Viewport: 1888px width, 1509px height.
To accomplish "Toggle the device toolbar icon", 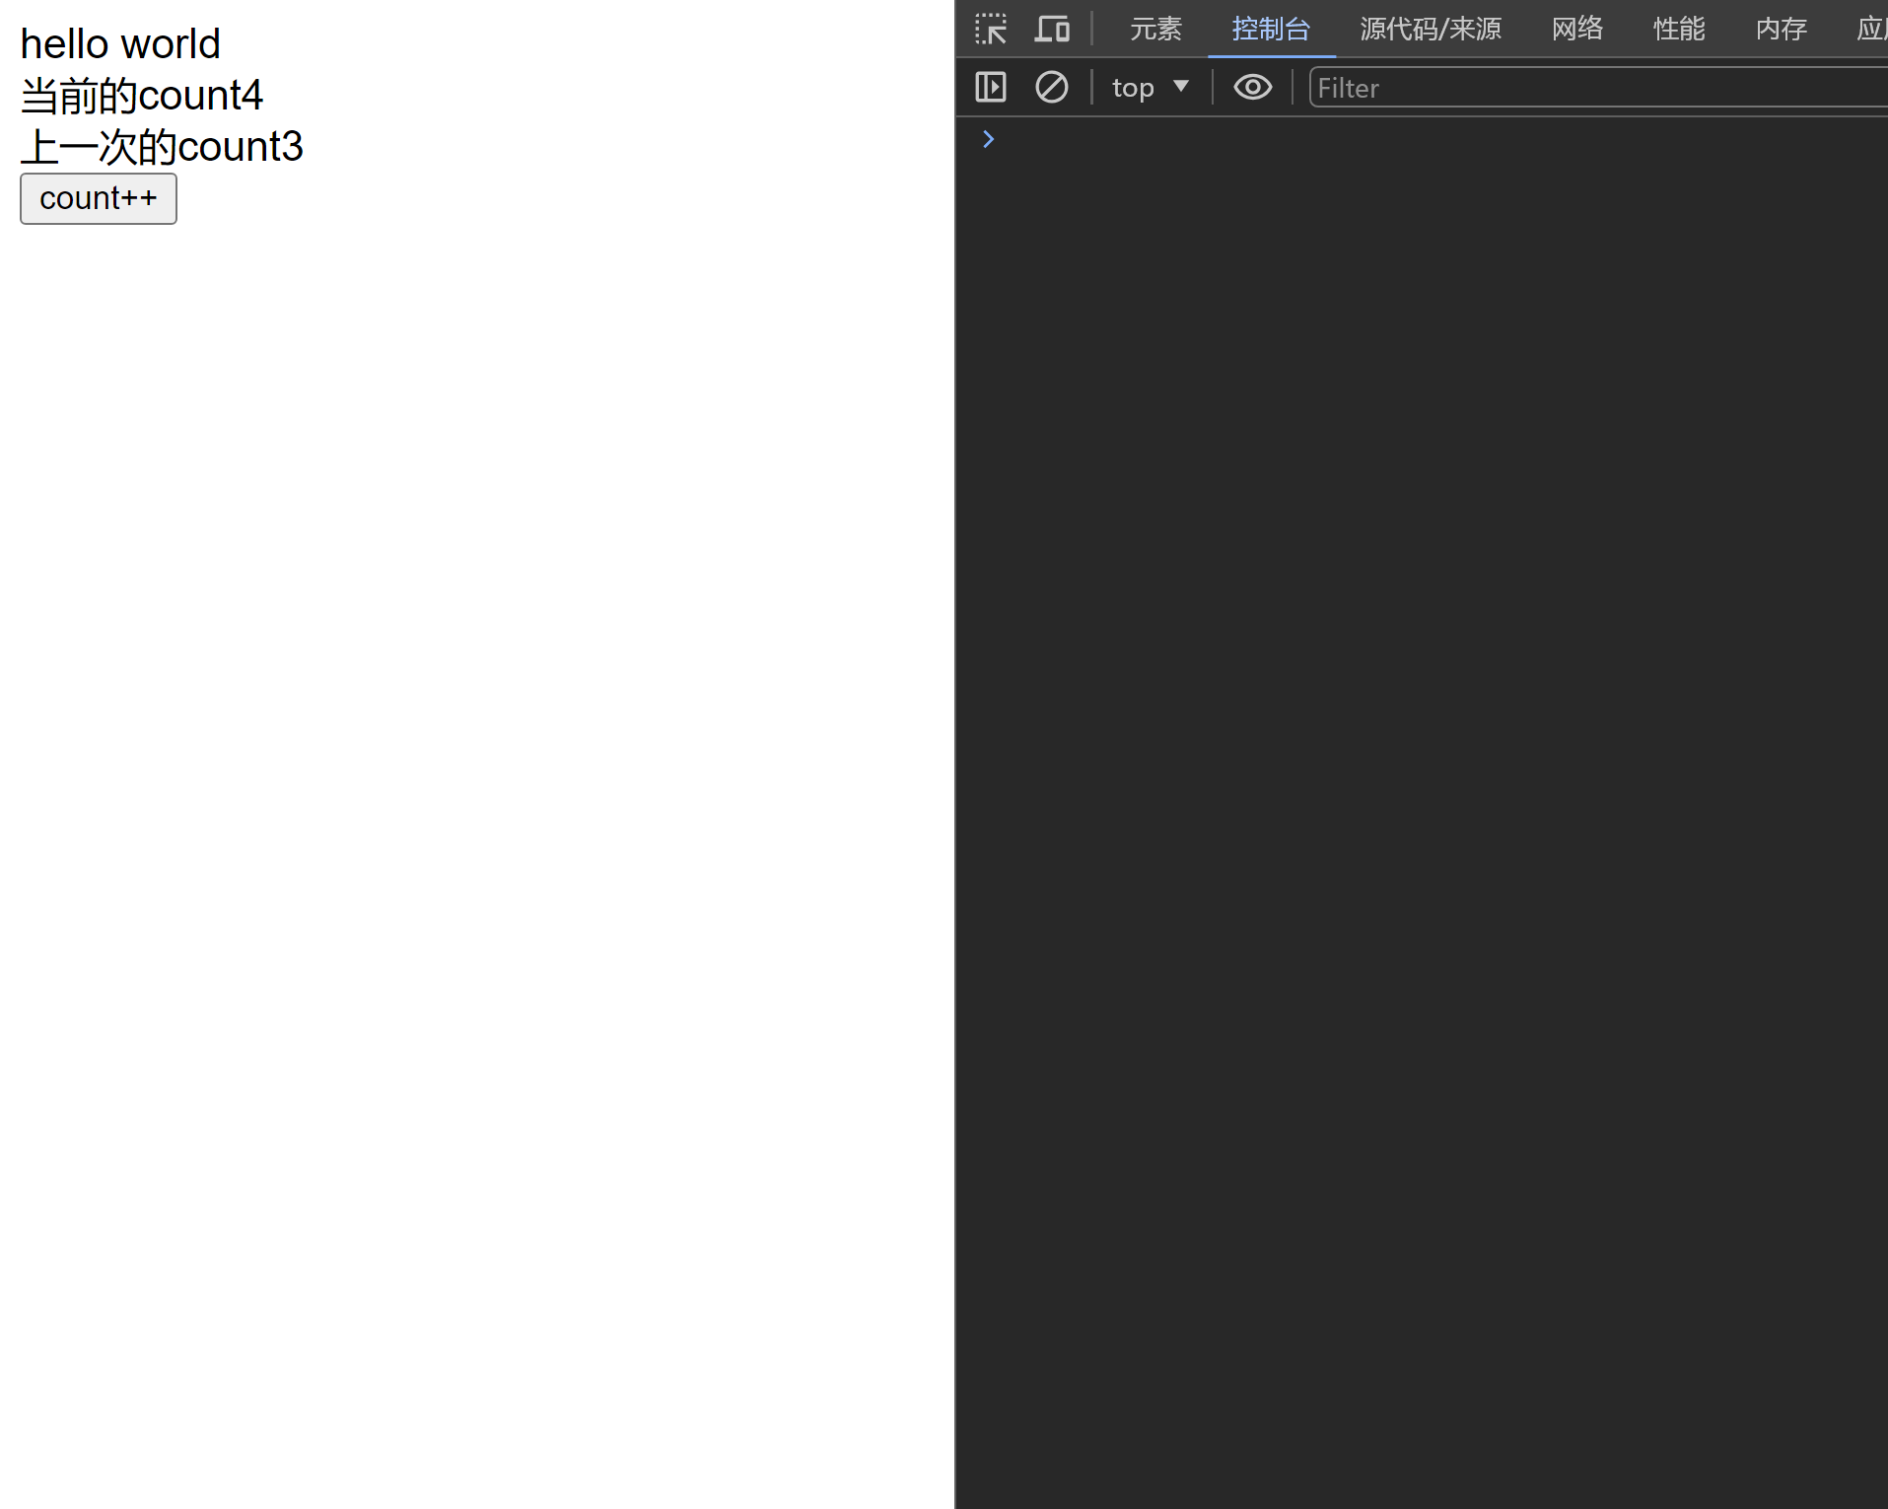I will (1052, 29).
